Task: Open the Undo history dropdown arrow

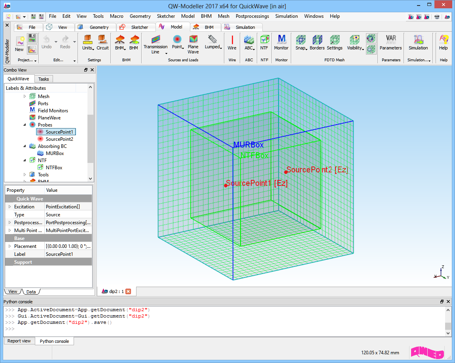Action: [56, 42]
